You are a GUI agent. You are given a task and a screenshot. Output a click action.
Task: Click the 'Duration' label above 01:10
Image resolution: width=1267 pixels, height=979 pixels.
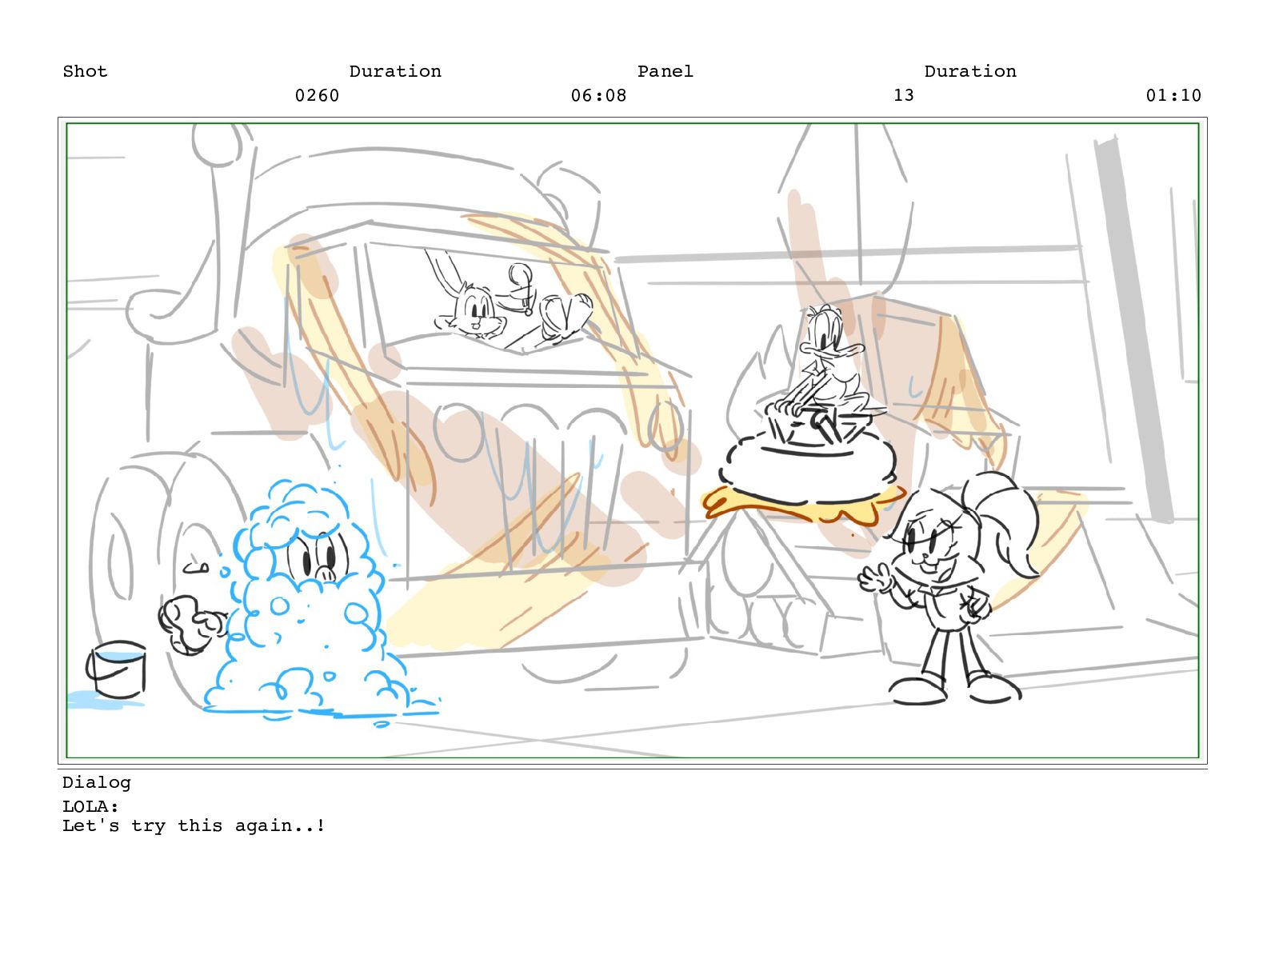pyautogui.click(x=970, y=71)
